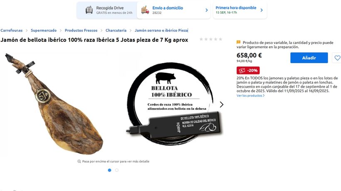The height and width of the screenshot is (191, 341).
Task: Go to Charcutería breadcrumb
Action: tap(116, 30)
